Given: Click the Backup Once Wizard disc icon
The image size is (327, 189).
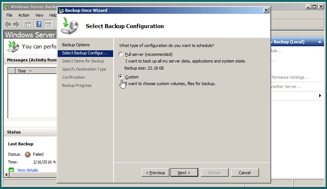Looking at the screenshot, I should 70,26.
